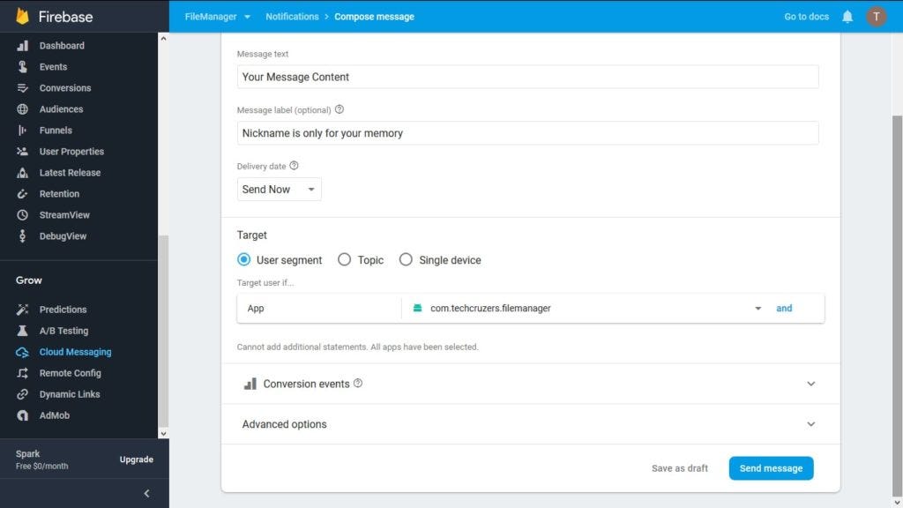Screen dimensions: 903x508
Task: Select the User segment radio button
Action: tap(243, 260)
